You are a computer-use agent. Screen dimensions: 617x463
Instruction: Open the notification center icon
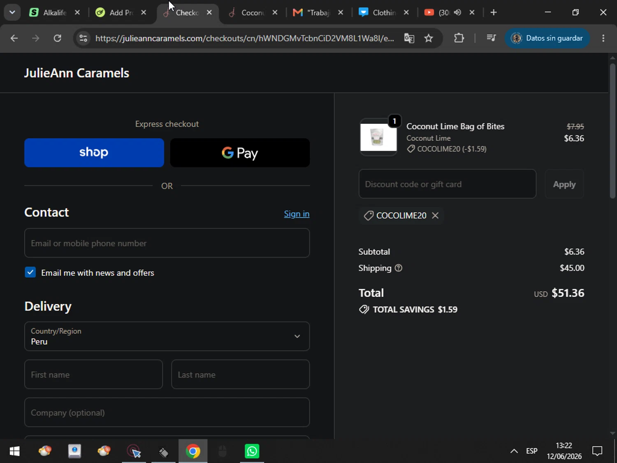(597, 451)
